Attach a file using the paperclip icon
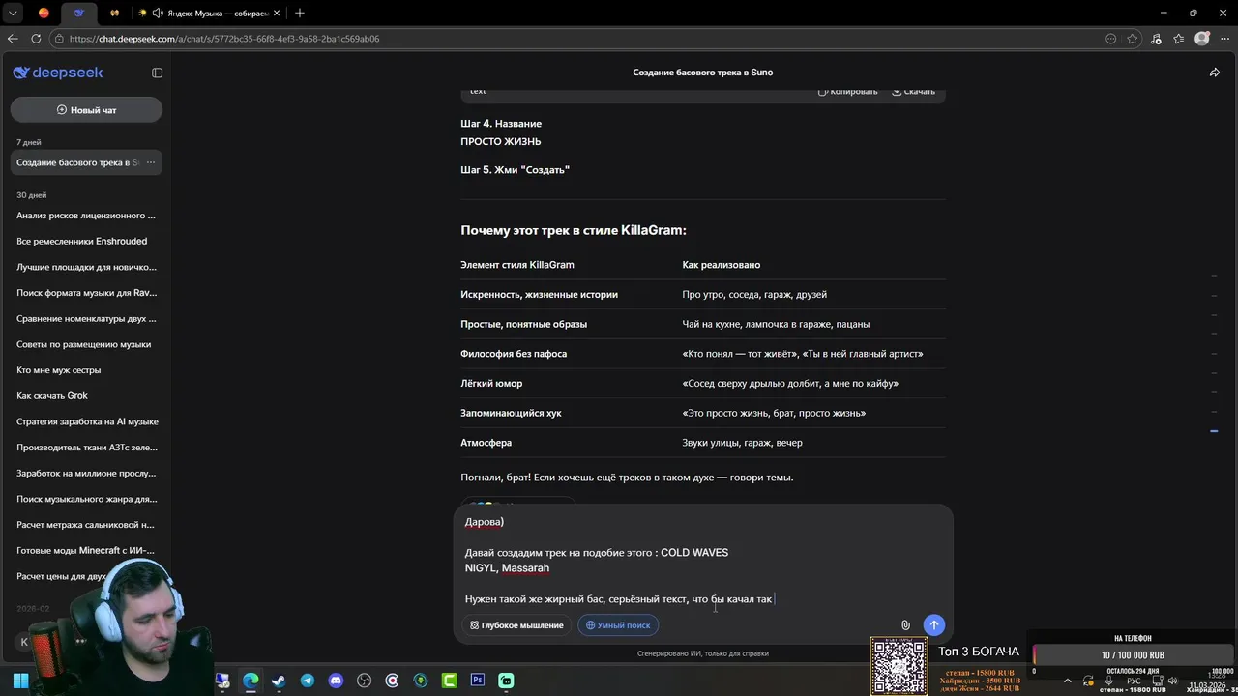 tap(905, 625)
